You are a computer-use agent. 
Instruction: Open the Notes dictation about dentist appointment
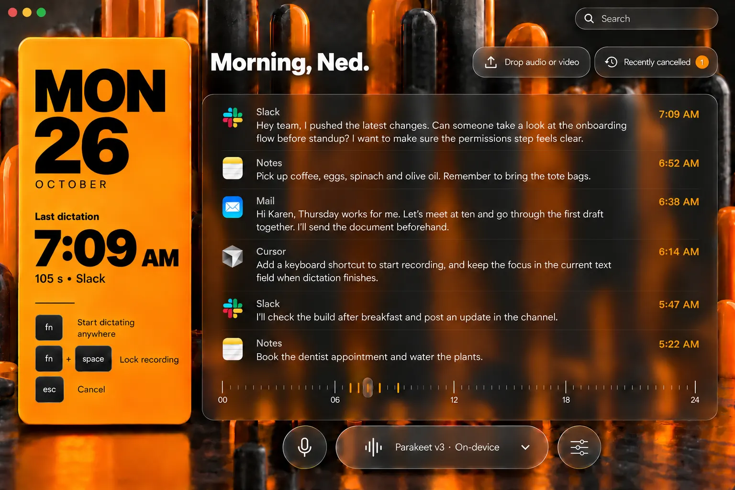click(x=460, y=350)
